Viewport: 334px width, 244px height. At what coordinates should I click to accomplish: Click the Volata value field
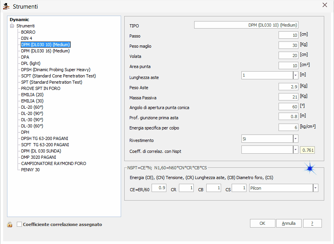288,56
